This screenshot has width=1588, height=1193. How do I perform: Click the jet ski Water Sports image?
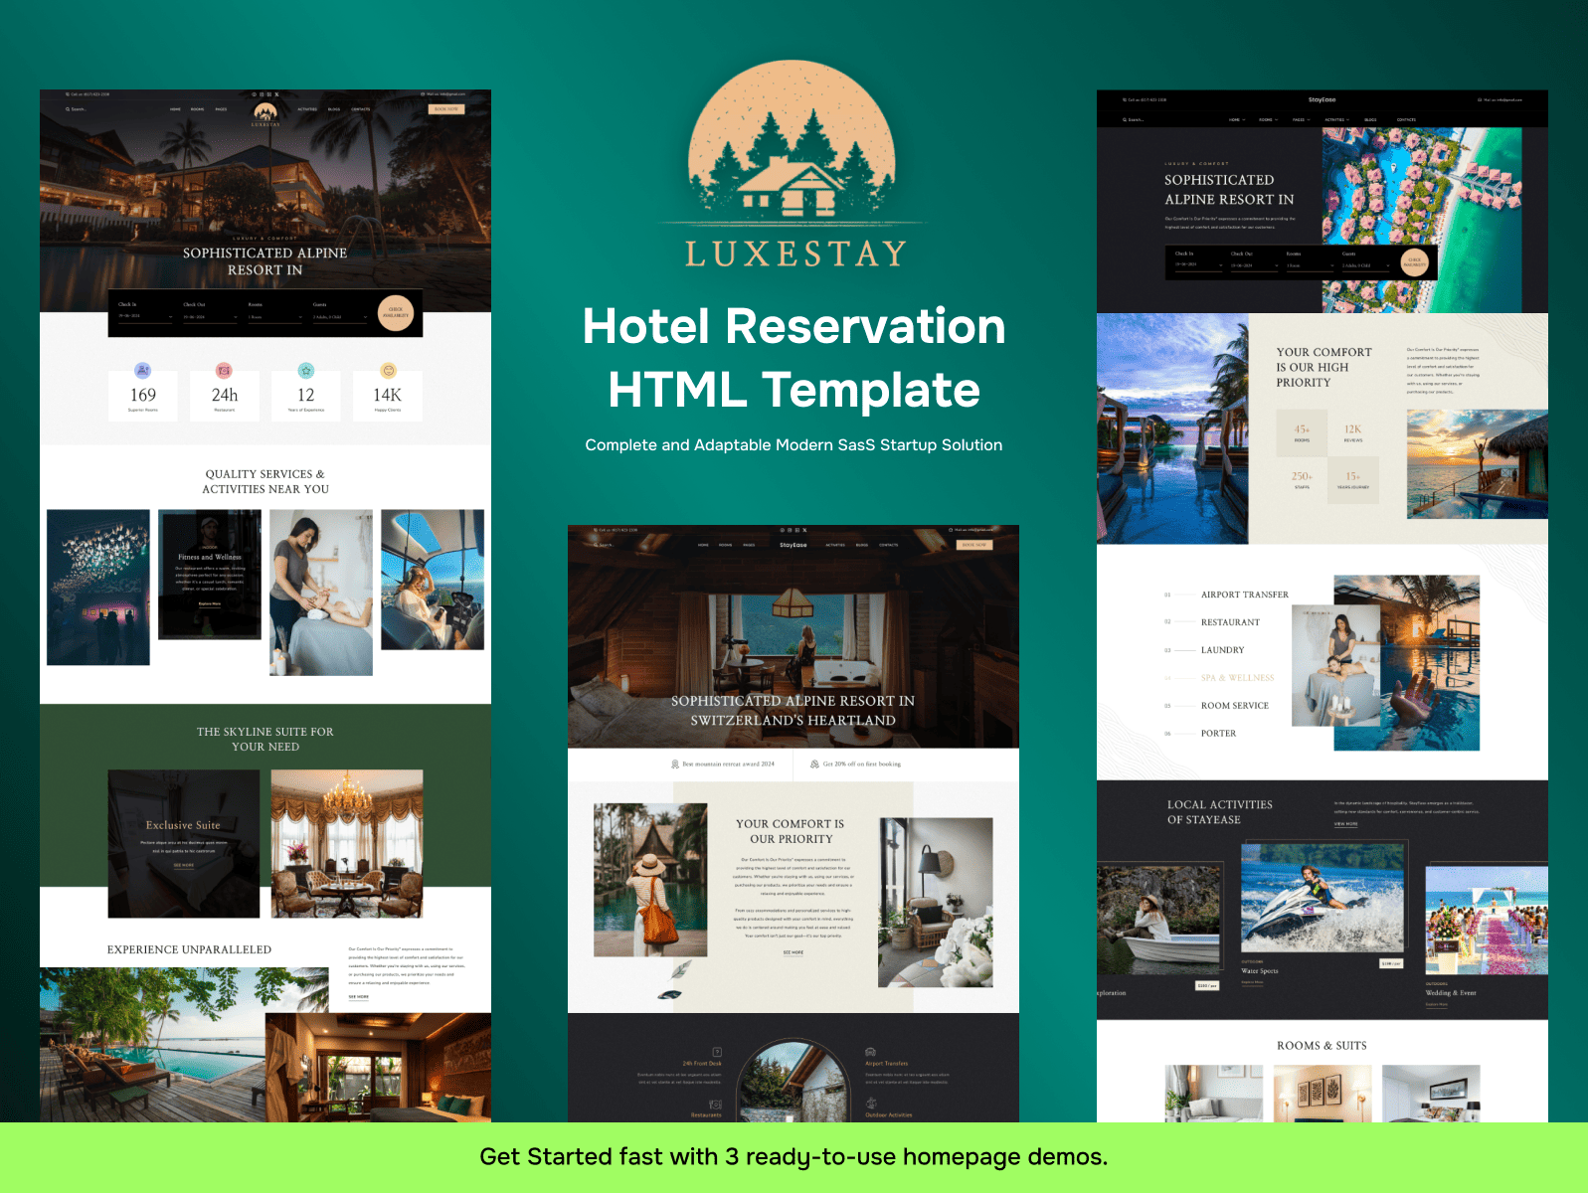tap(1323, 898)
